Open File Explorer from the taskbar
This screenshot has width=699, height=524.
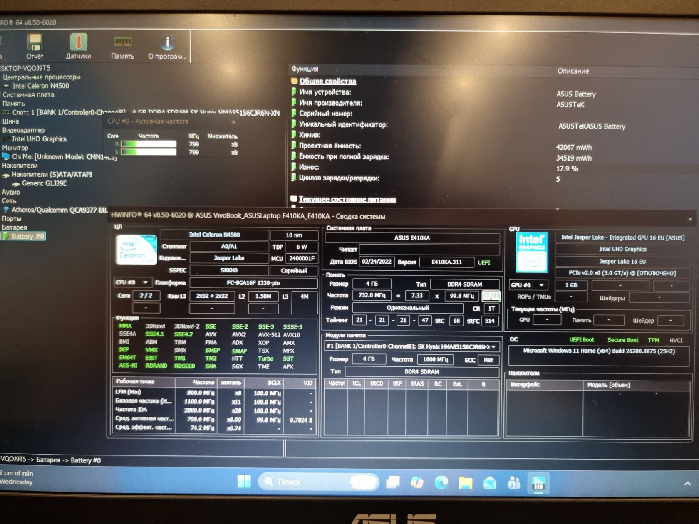point(465,482)
